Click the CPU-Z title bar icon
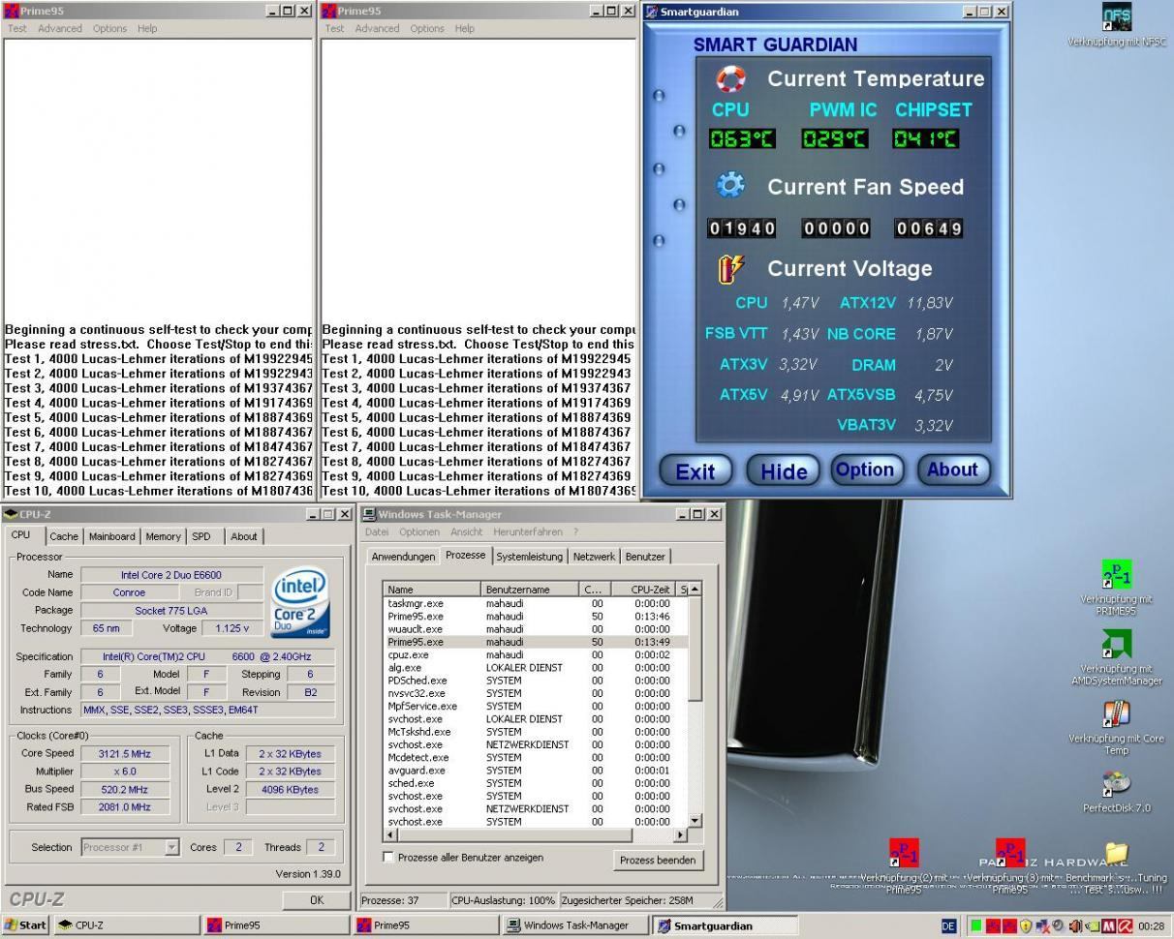The height and width of the screenshot is (939, 1174). pyautogui.click(x=11, y=514)
